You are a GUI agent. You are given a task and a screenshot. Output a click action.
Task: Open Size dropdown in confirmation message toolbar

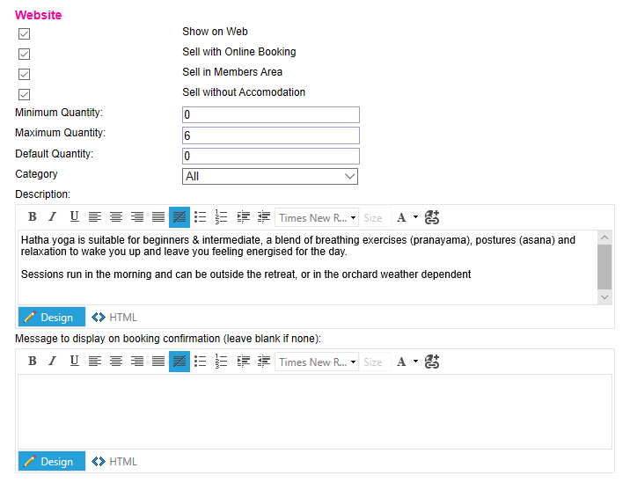[x=373, y=362]
